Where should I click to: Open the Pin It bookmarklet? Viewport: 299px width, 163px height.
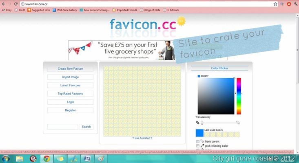tap(20, 10)
